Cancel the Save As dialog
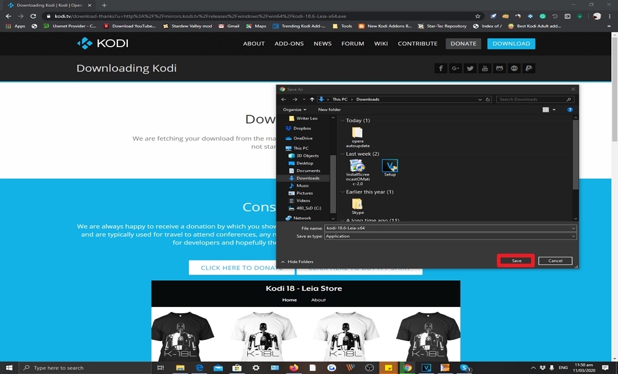The width and height of the screenshot is (618, 374). (555, 260)
